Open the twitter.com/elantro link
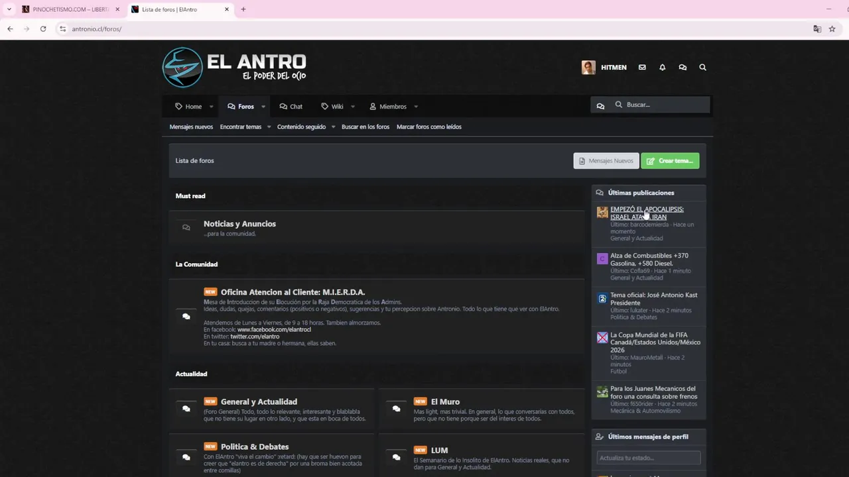Viewport: 849px width, 477px height. pos(255,337)
